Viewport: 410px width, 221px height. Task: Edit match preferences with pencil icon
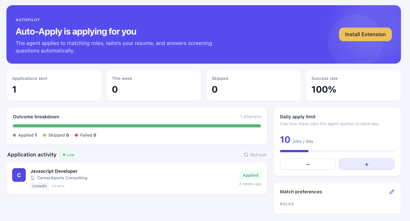[392, 192]
